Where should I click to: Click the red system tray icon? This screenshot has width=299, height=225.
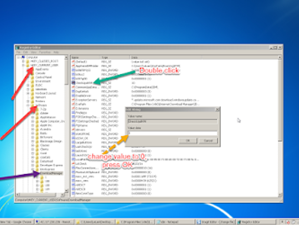[x=288, y=222]
